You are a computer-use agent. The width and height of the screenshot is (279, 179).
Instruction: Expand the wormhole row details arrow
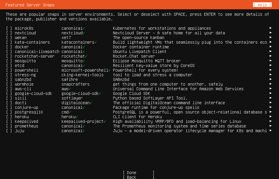pos(271,84)
